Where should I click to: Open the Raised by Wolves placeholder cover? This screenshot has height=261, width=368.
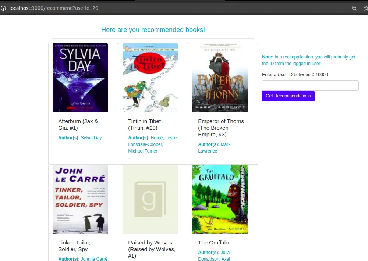pos(150,199)
